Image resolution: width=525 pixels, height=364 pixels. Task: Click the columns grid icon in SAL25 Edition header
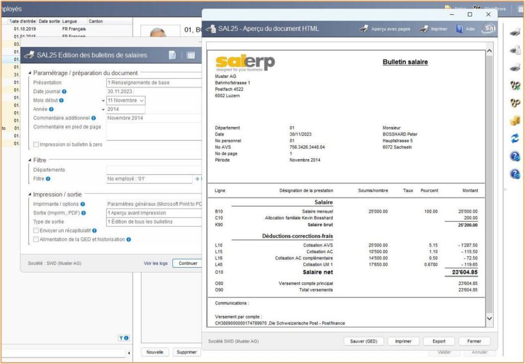coord(191,55)
